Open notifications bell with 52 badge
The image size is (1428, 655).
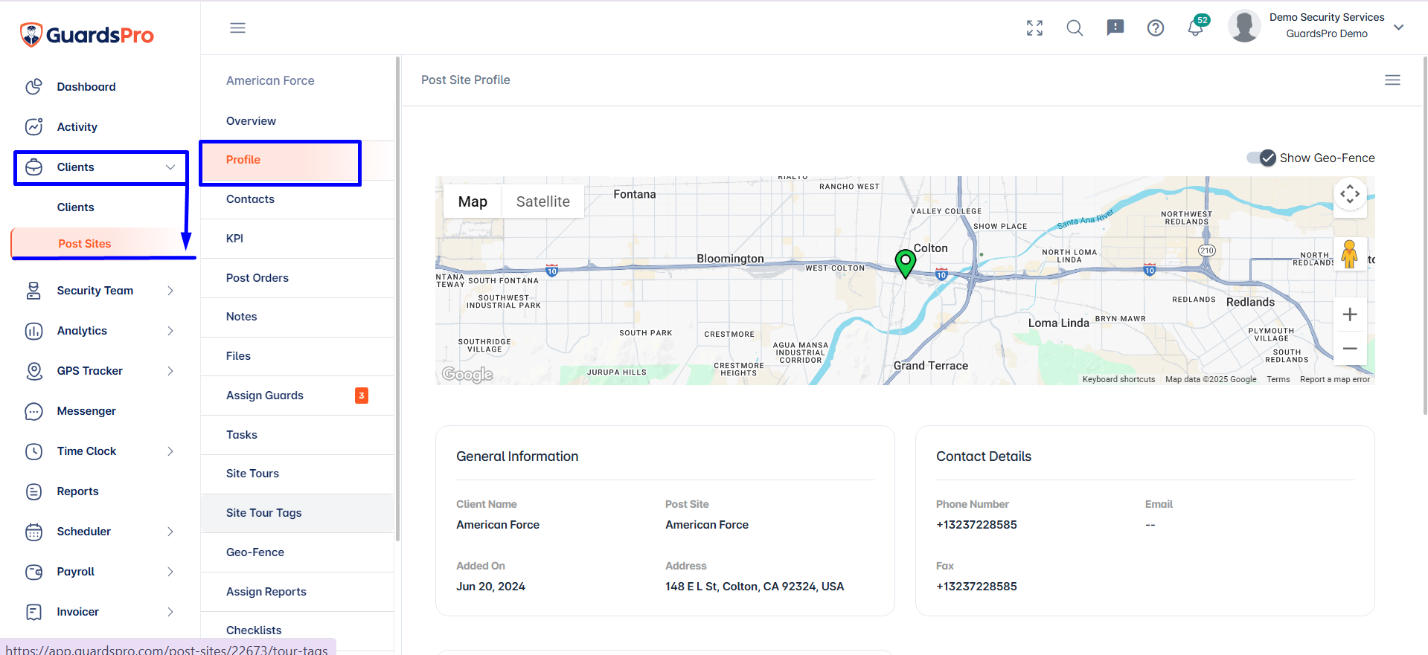pyautogui.click(x=1197, y=26)
